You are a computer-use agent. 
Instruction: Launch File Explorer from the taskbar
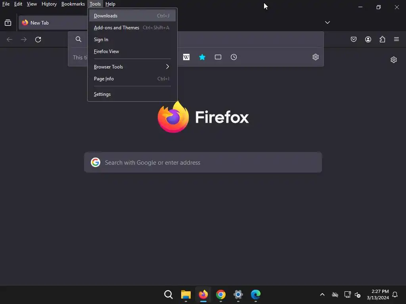click(186, 294)
